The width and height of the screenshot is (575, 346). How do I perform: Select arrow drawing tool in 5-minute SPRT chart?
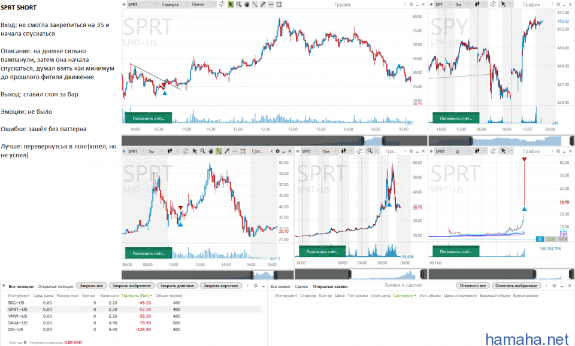click(x=226, y=151)
